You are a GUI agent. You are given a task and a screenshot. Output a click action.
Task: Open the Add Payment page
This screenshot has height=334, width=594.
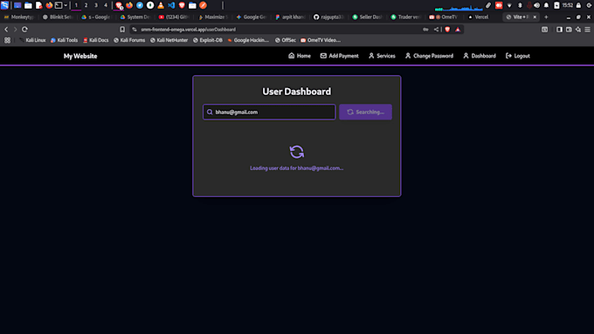(x=340, y=56)
